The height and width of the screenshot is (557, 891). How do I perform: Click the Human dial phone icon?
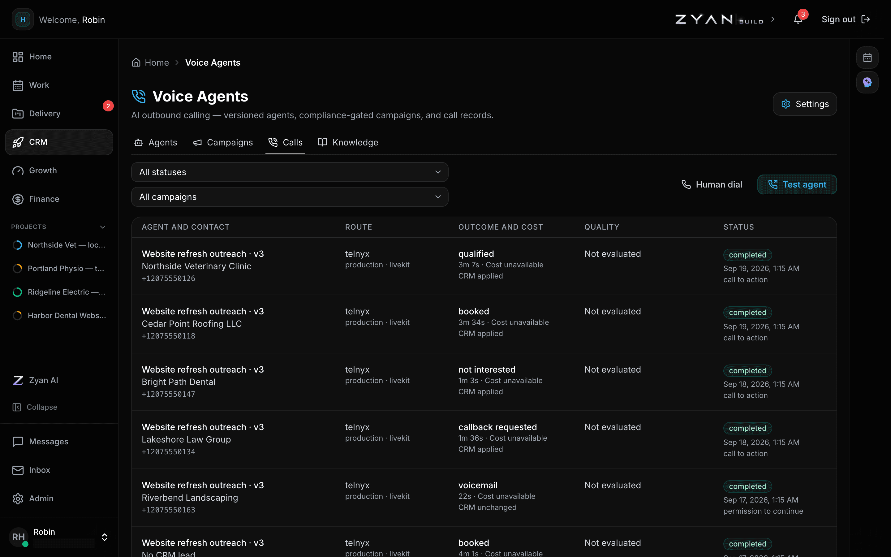pos(686,184)
